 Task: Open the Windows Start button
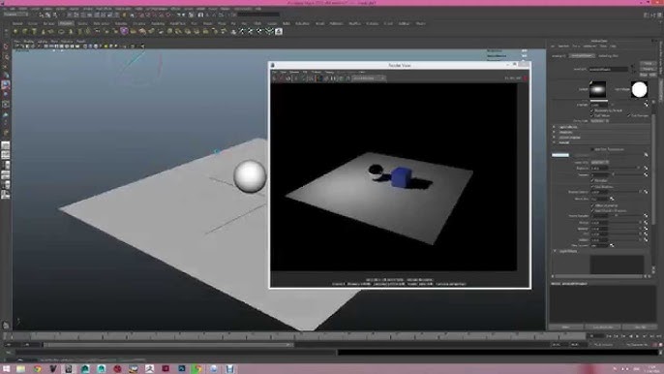point(6,369)
